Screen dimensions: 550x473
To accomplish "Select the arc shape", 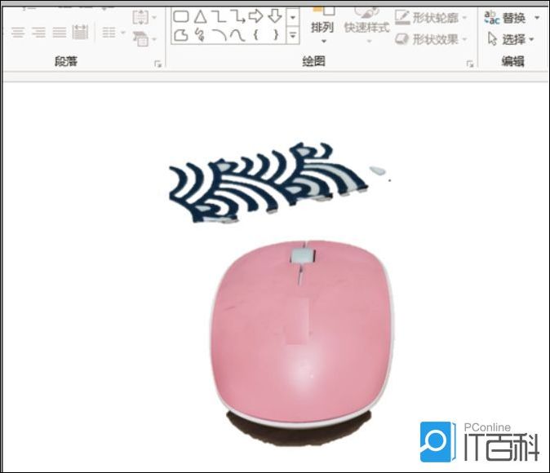I will pyautogui.click(x=220, y=35).
